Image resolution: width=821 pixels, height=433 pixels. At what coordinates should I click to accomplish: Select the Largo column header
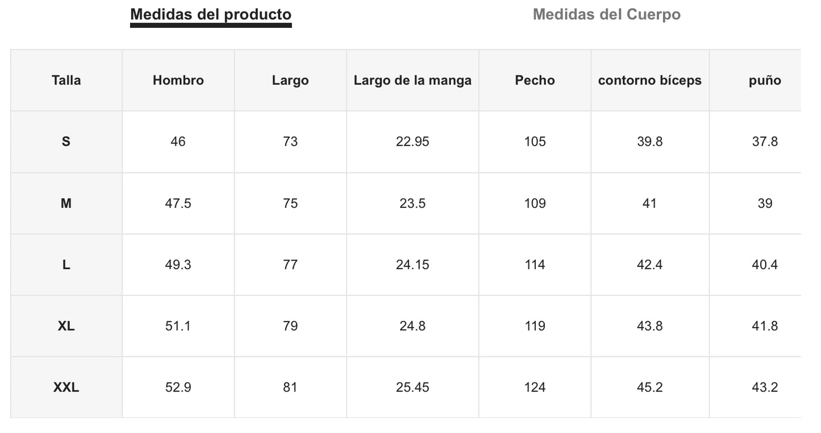click(x=290, y=81)
